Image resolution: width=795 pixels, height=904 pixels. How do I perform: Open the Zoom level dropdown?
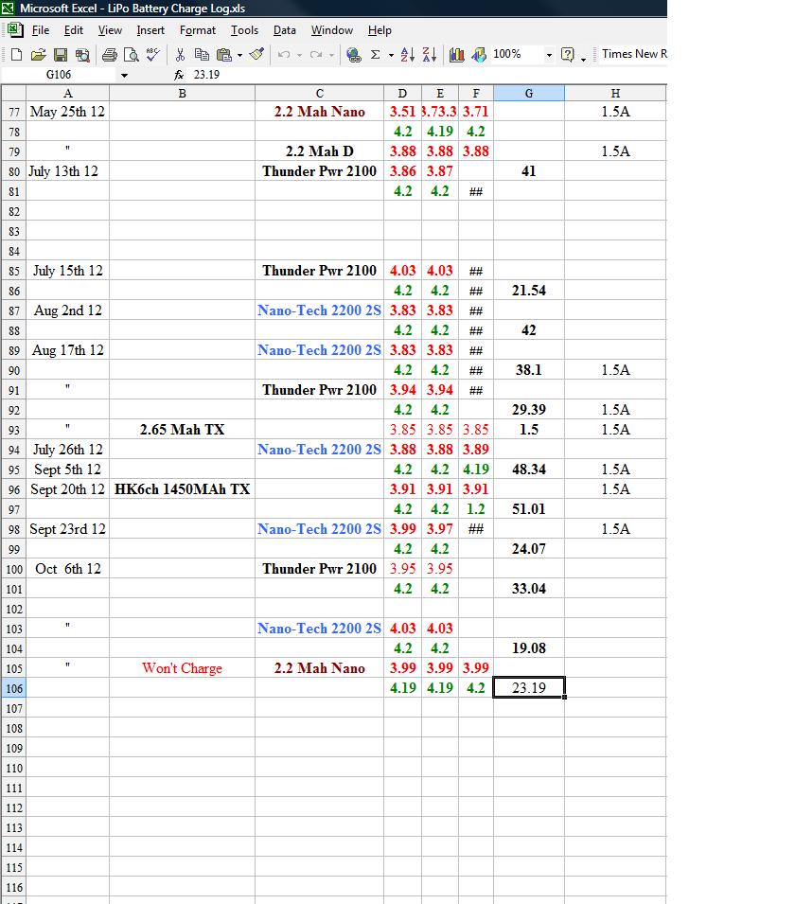[x=549, y=54]
